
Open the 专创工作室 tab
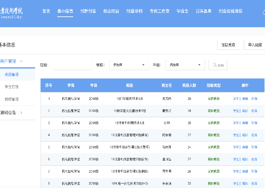click(160, 11)
